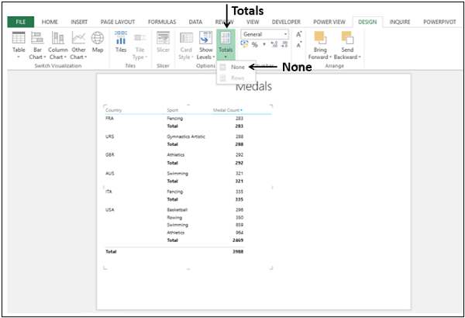Open the Table visualization button
The height and width of the screenshot is (318, 465).
click(19, 43)
